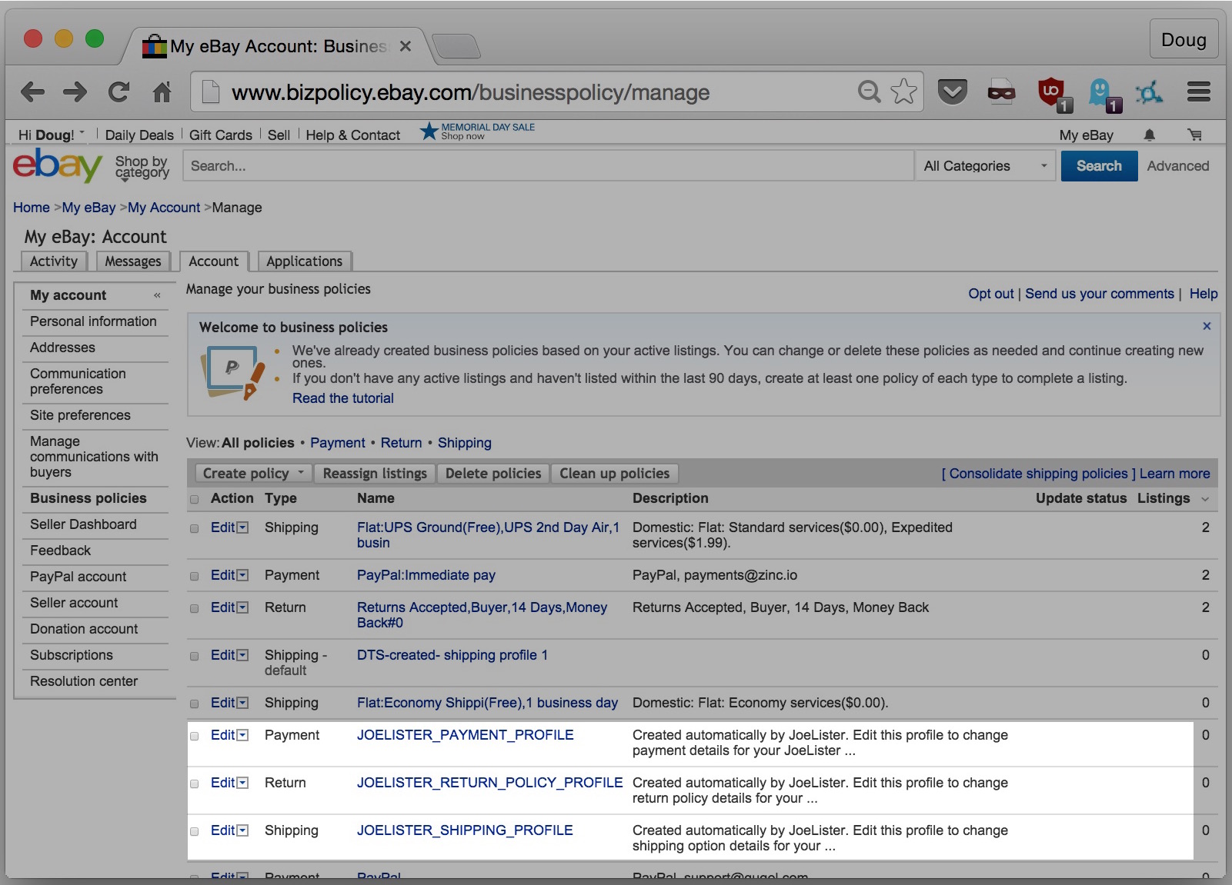Open PayPal account in sidebar
This screenshot has height=885, width=1232.
tap(78, 577)
